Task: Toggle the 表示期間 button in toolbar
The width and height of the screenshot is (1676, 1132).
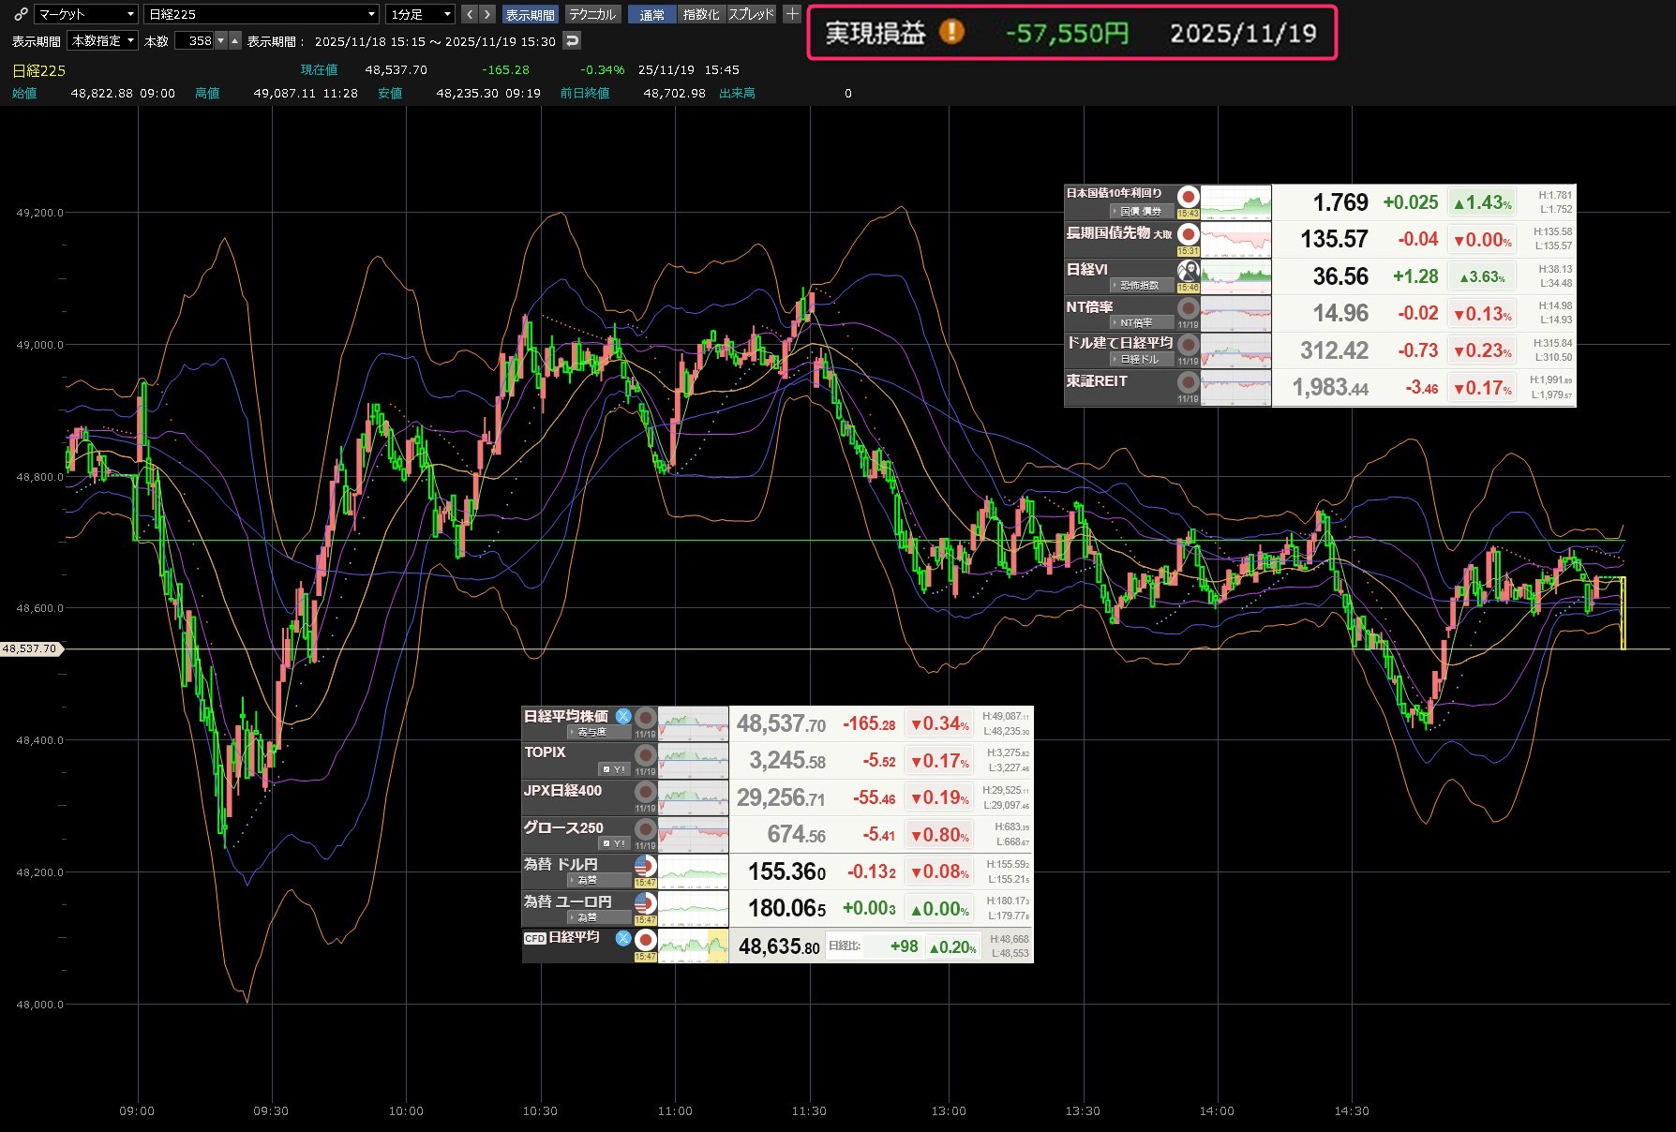Action: click(530, 14)
